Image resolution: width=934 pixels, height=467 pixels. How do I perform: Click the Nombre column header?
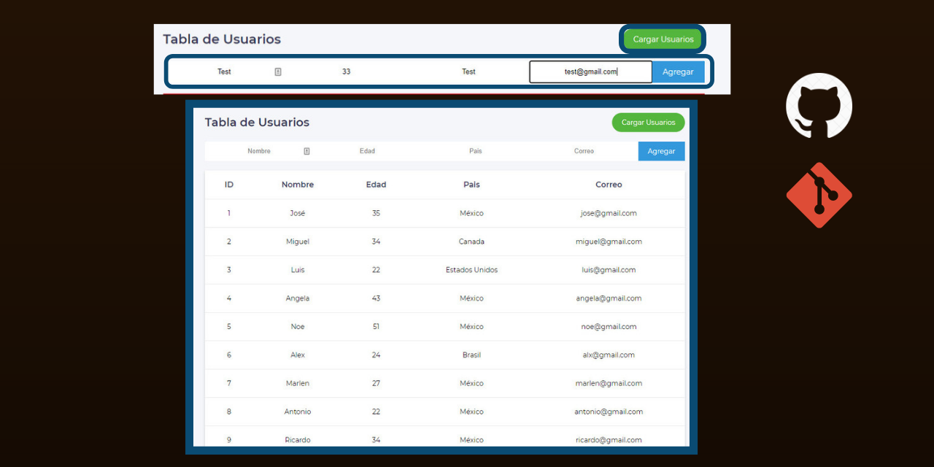[297, 185]
